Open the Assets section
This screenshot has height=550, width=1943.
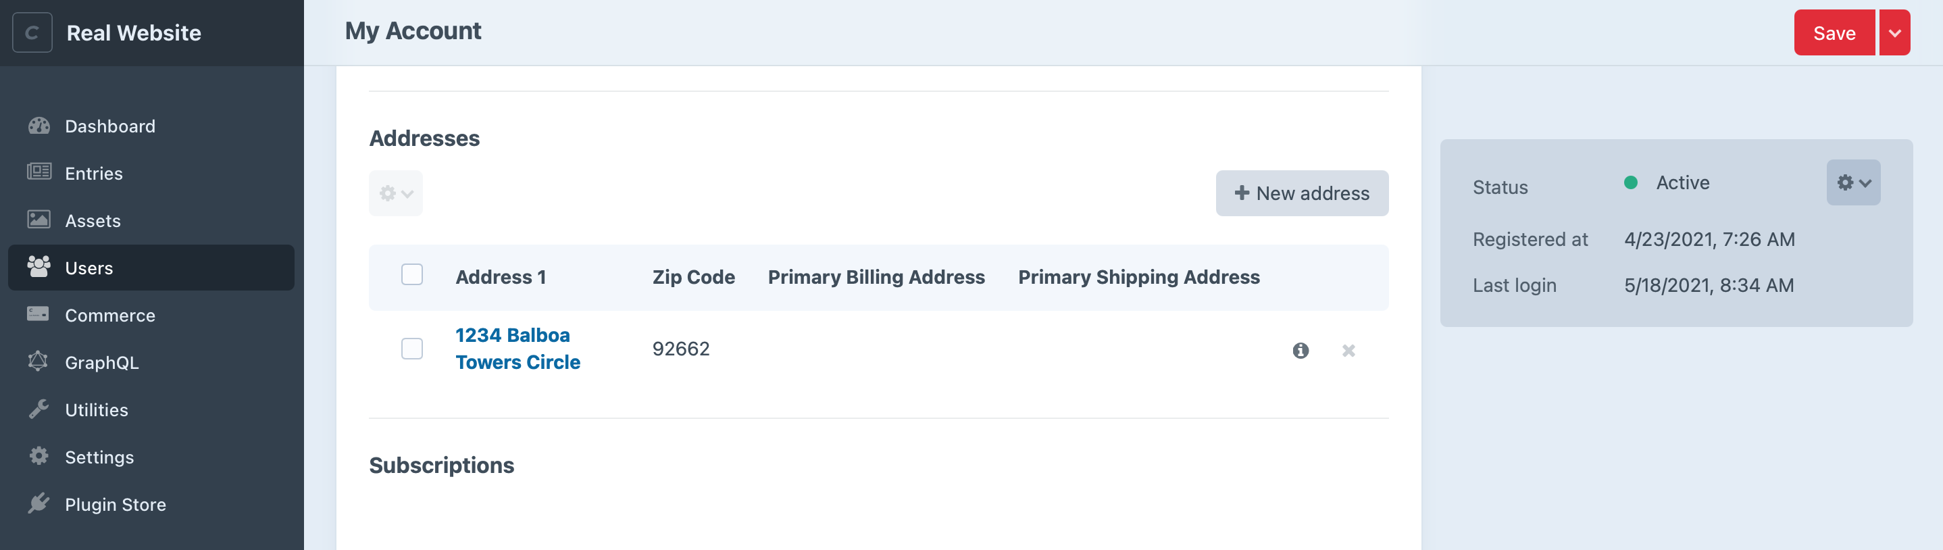coord(92,220)
